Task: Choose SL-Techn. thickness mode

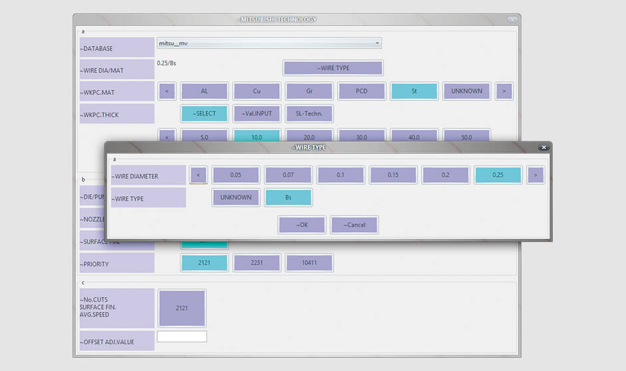Action: coord(309,114)
